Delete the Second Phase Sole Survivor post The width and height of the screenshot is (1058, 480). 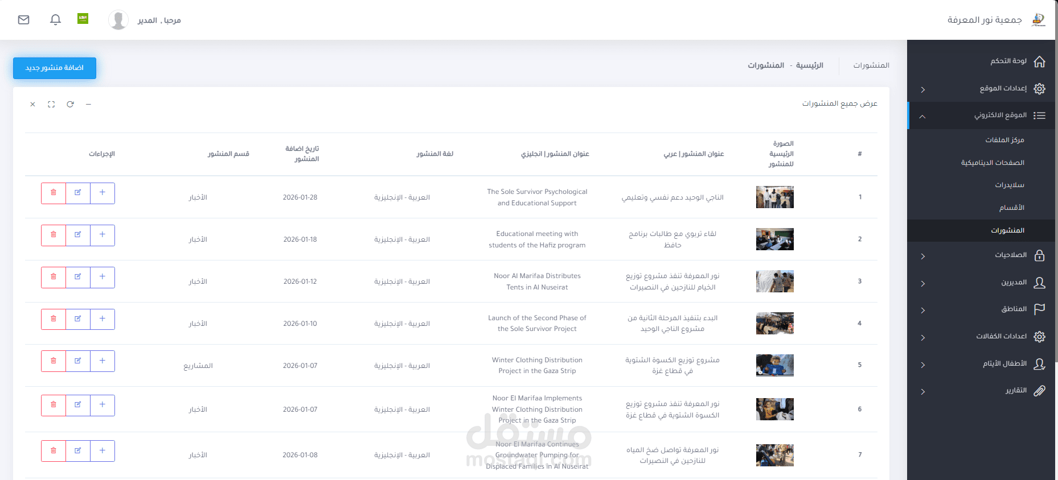(x=54, y=319)
